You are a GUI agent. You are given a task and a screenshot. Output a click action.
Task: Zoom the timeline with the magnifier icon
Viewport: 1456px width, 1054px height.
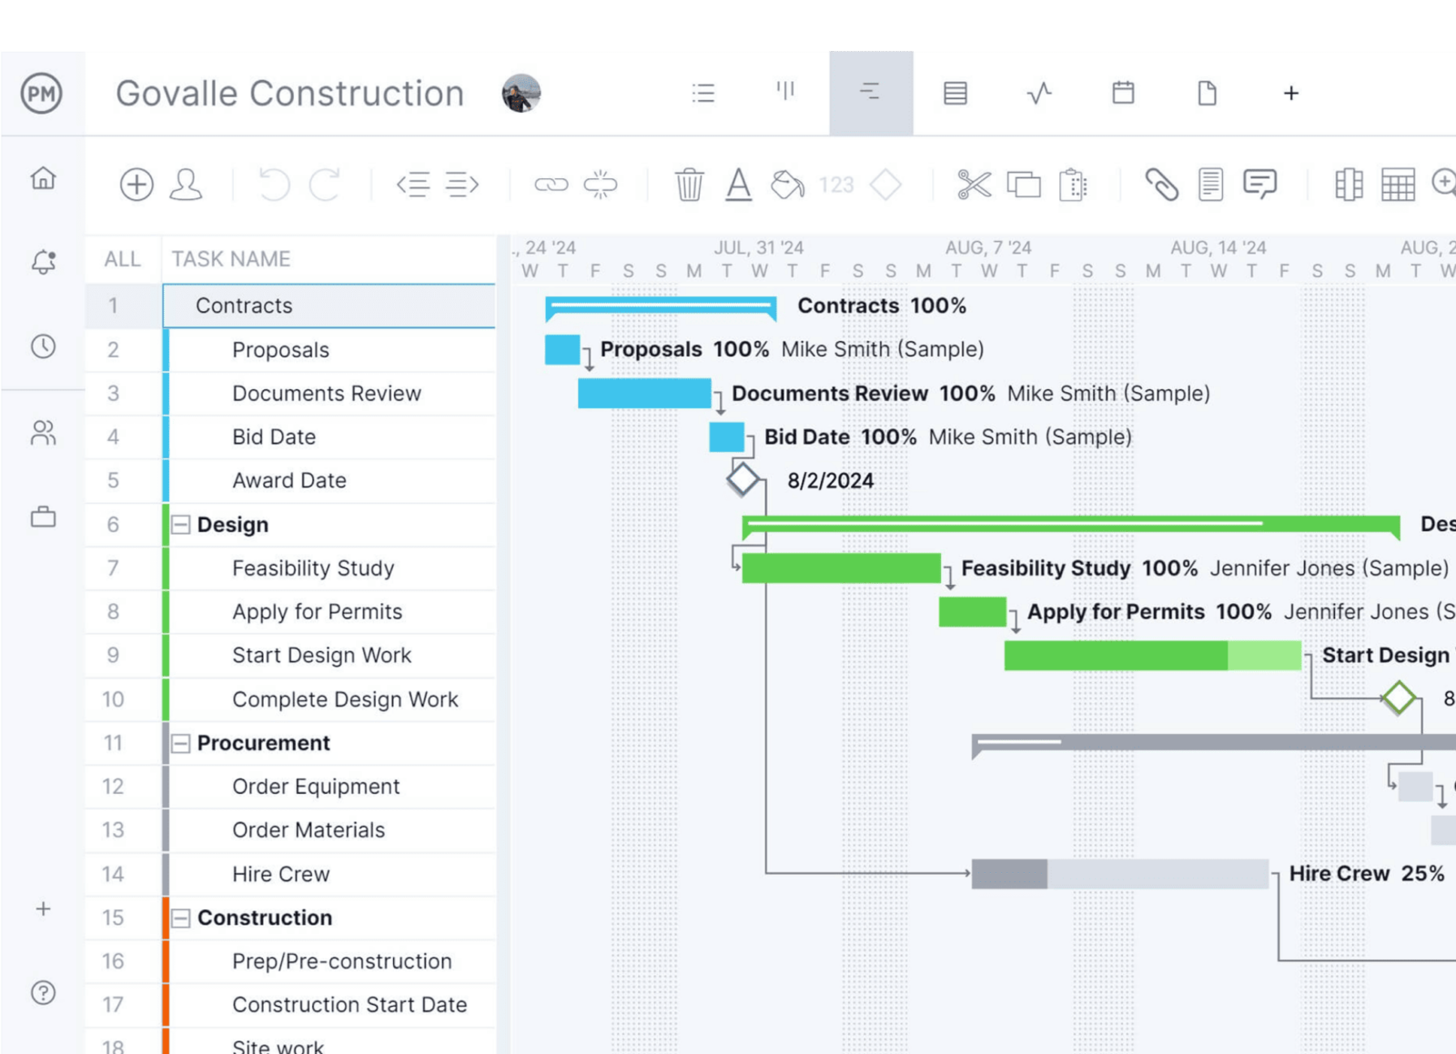1445,185
